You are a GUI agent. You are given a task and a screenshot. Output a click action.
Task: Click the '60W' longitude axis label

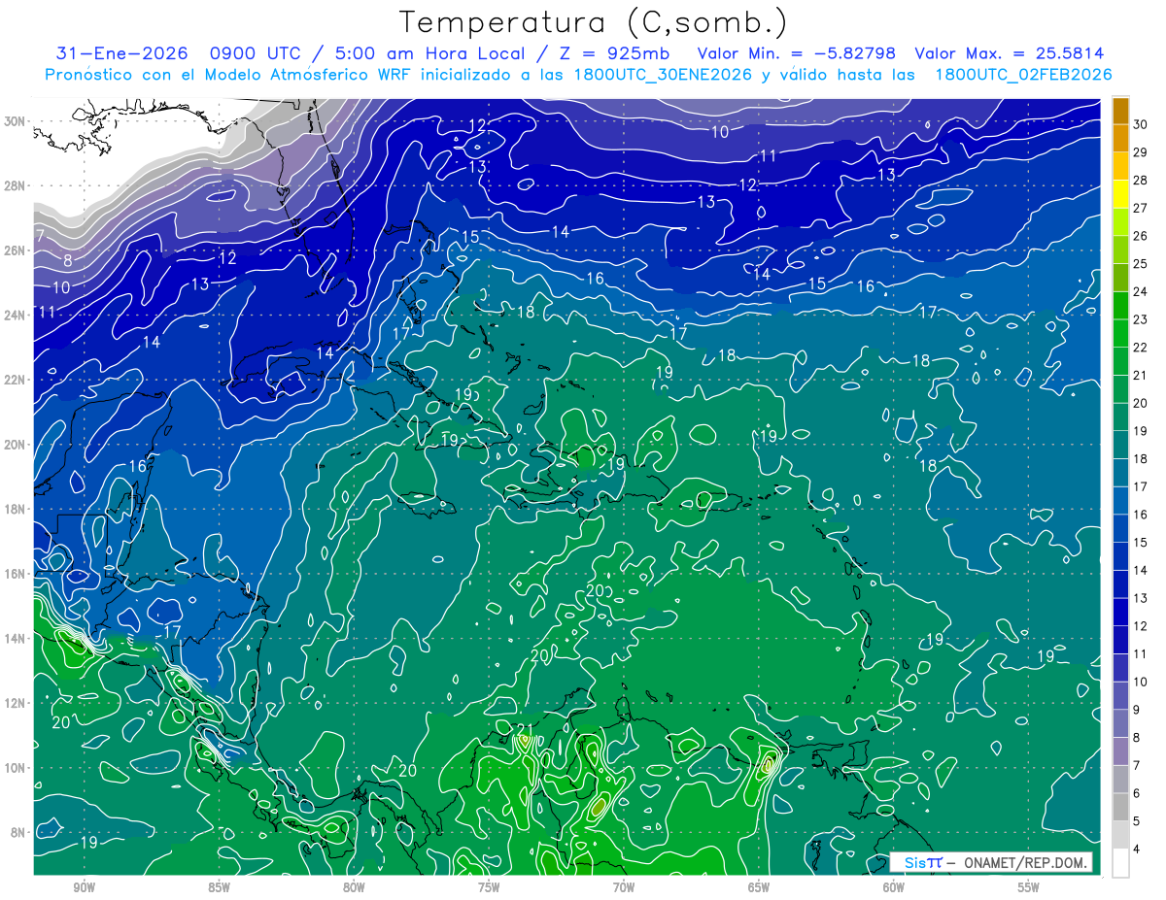894,888
